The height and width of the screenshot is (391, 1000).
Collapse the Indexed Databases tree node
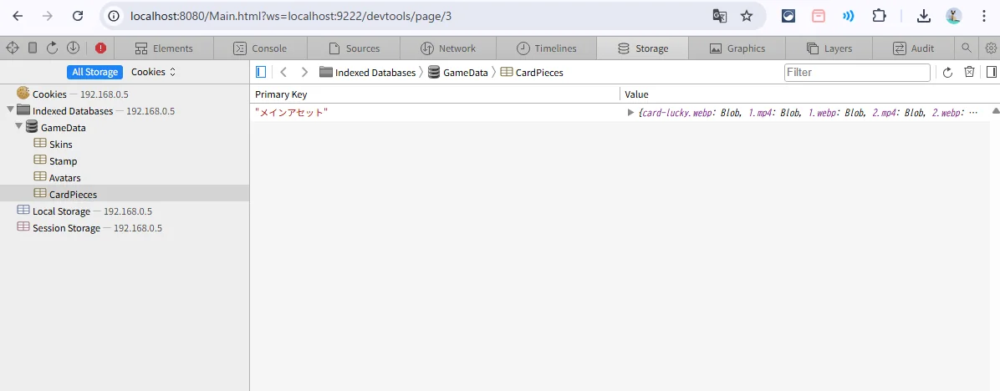pos(10,110)
